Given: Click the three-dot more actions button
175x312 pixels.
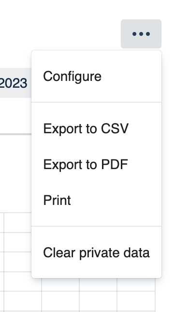Looking at the screenshot, I should coord(141,34).
